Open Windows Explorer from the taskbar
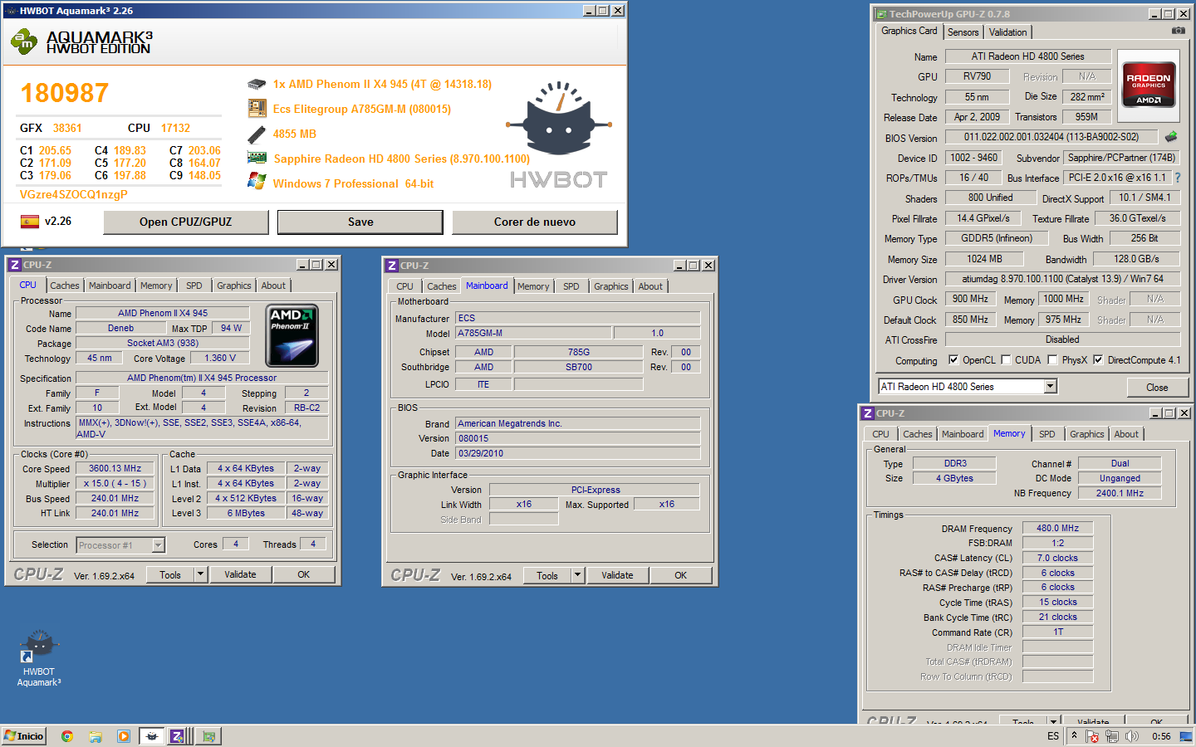Viewport: 1196px width, 747px height. 96,736
